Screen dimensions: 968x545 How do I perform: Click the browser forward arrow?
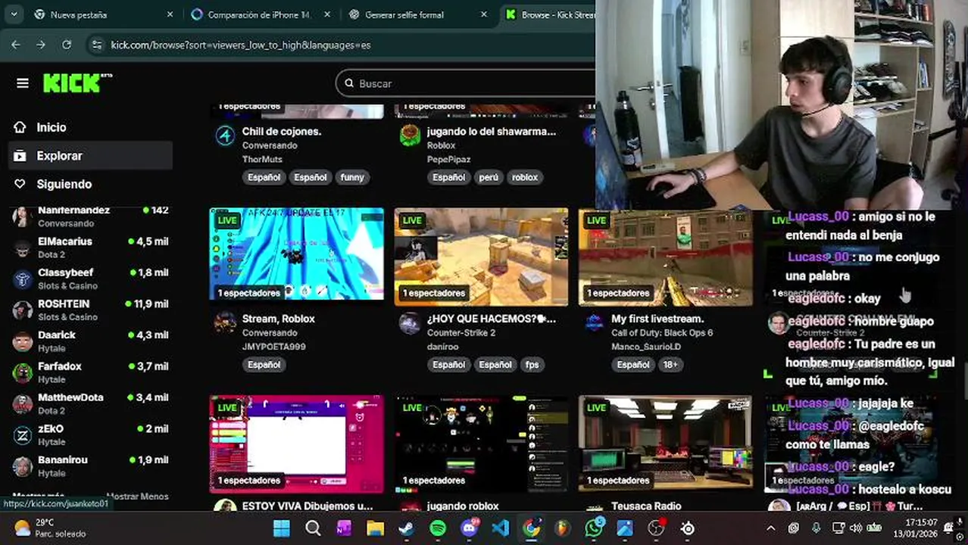tap(41, 45)
